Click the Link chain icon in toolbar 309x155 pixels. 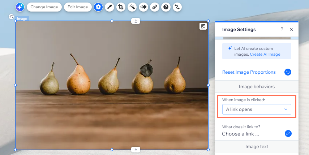155,7
